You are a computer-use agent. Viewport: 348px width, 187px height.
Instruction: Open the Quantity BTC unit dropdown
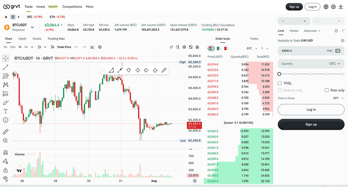click(x=335, y=64)
